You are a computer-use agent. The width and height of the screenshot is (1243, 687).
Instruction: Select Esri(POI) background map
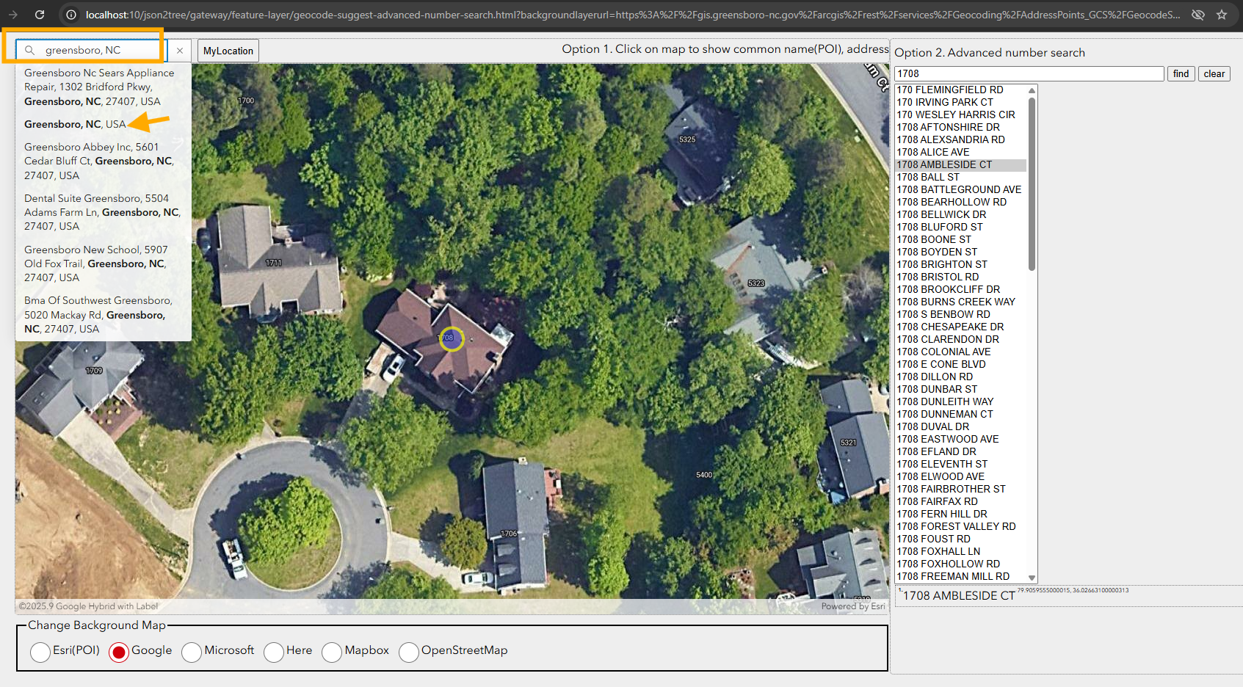point(41,652)
